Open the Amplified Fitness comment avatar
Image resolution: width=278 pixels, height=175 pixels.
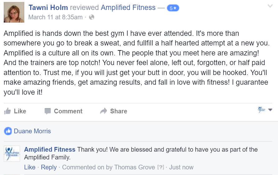[x=12, y=154]
